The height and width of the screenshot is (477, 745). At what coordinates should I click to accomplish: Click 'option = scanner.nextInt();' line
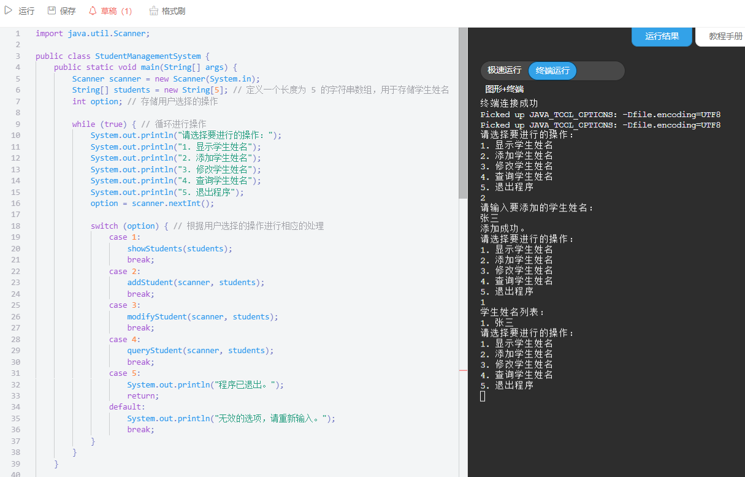pyautogui.click(x=153, y=203)
